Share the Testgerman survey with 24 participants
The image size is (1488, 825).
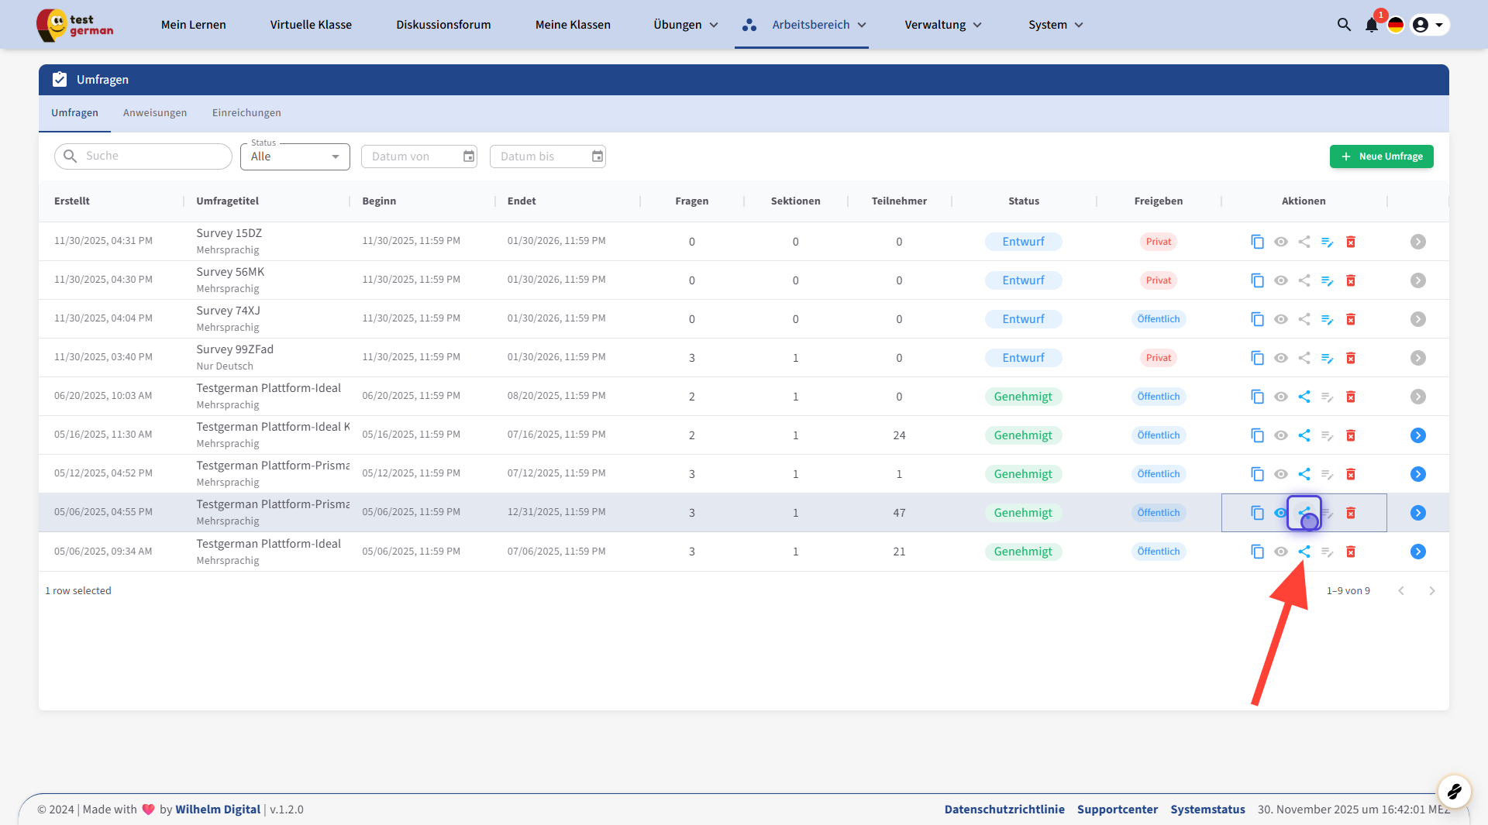1304,435
